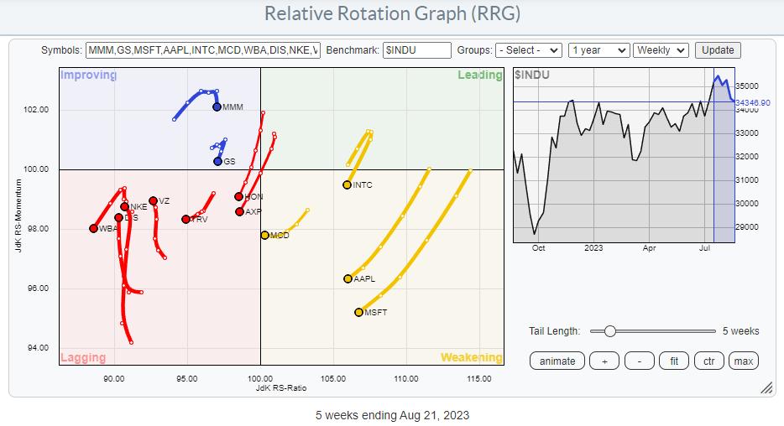
Task: Click the fit button
Action: pyautogui.click(x=674, y=361)
